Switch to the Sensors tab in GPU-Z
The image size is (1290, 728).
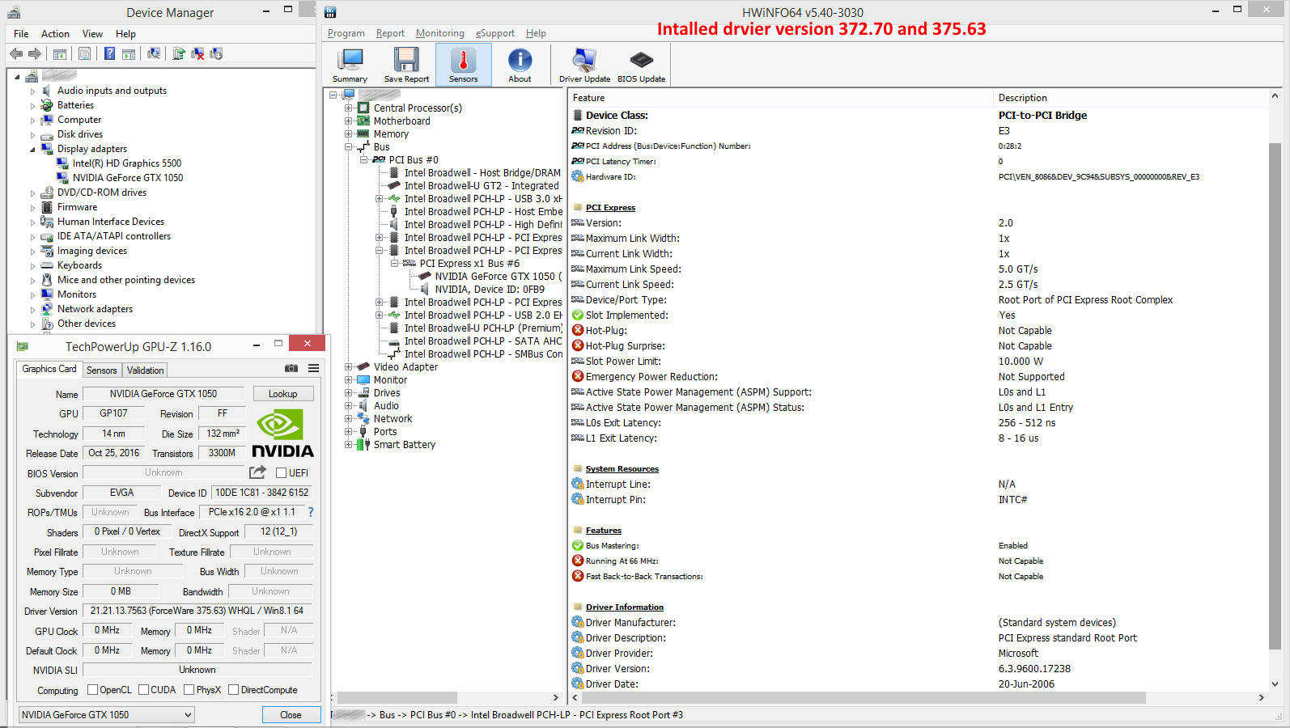click(x=102, y=370)
